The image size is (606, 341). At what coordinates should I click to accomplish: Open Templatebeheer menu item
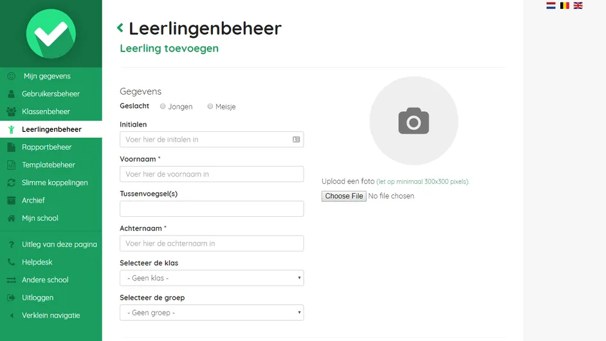tap(51, 165)
